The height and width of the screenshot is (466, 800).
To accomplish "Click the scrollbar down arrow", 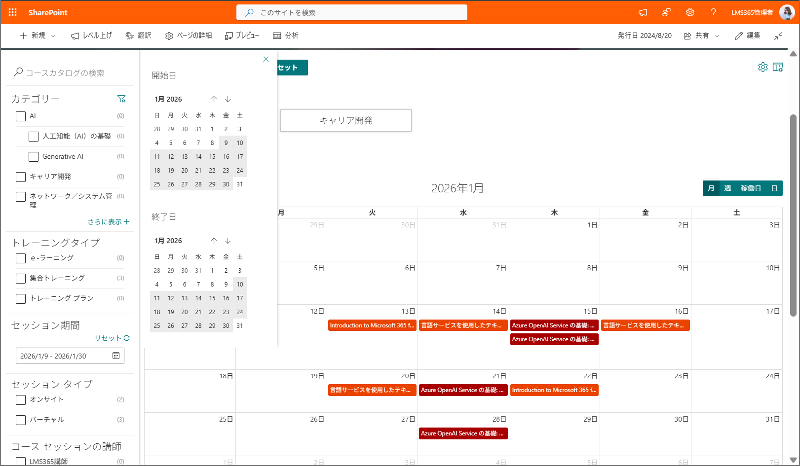I will [793, 460].
